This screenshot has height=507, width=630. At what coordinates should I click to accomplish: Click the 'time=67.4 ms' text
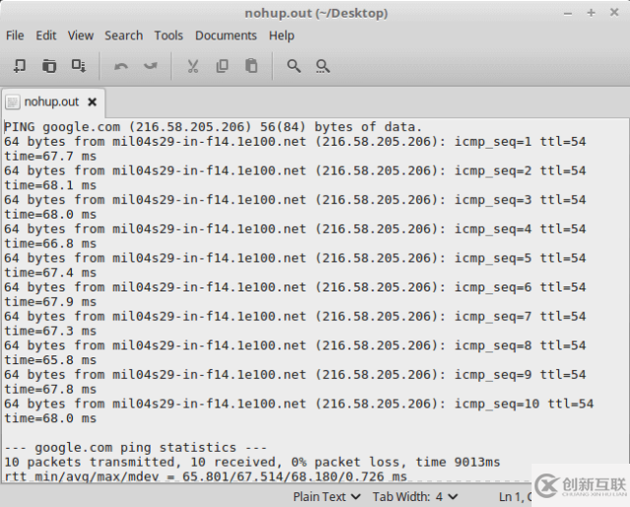(50, 273)
